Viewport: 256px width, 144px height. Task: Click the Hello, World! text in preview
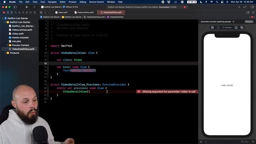click(227, 85)
